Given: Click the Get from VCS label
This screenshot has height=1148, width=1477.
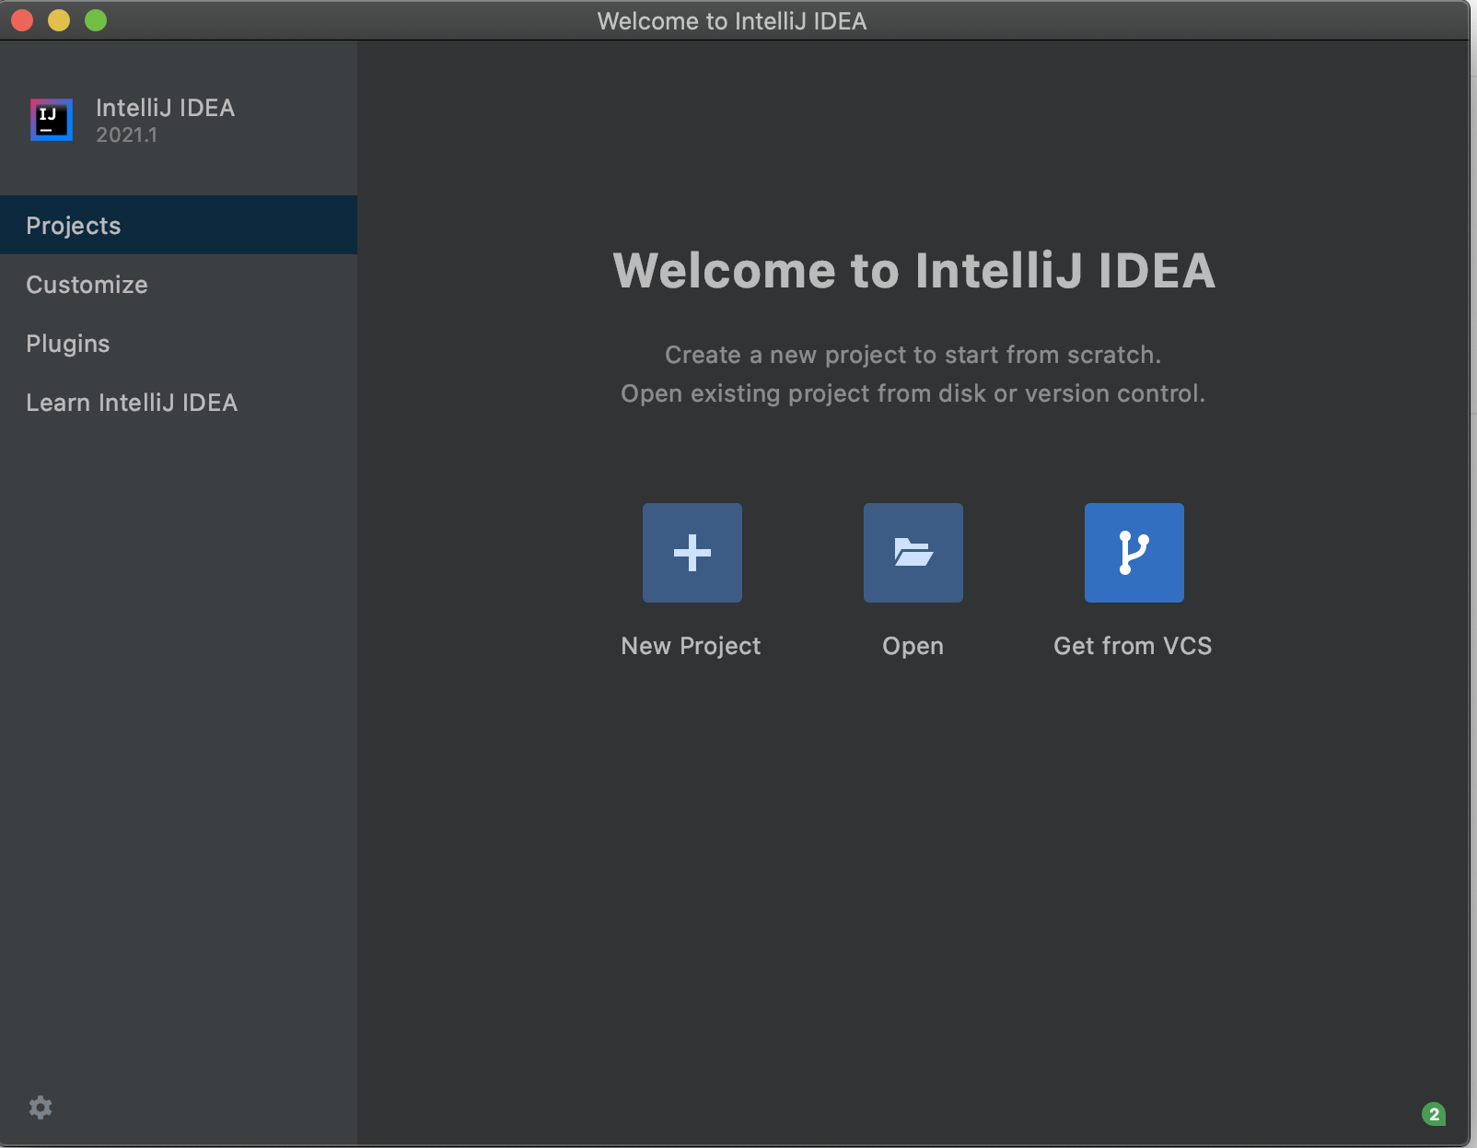Looking at the screenshot, I should [1133, 646].
